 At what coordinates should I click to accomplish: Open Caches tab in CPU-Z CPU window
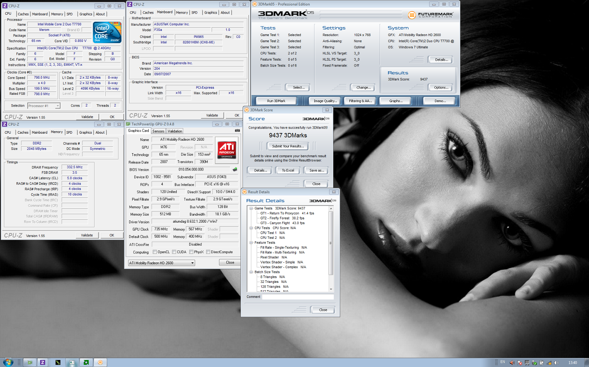23,14
